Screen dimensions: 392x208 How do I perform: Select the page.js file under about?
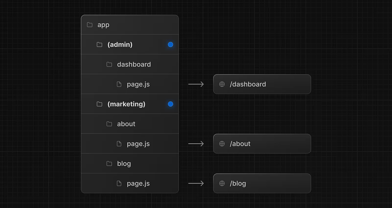click(x=138, y=144)
